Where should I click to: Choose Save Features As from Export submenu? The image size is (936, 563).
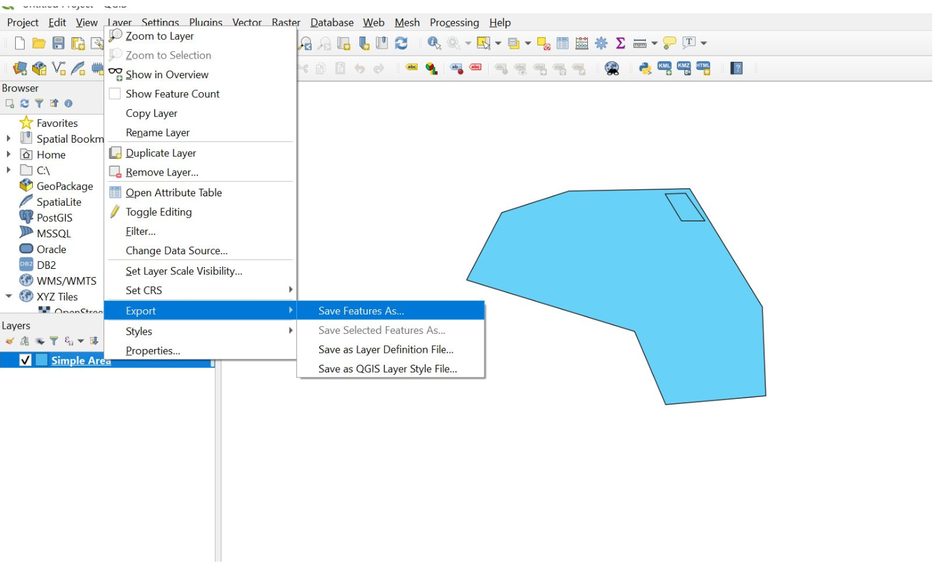[x=361, y=311]
